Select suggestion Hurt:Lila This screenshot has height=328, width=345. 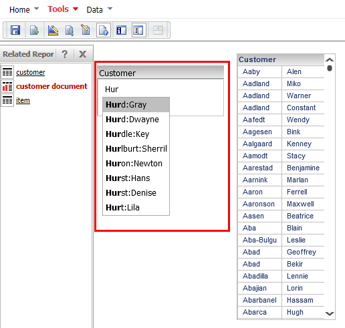pyautogui.click(x=136, y=208)
